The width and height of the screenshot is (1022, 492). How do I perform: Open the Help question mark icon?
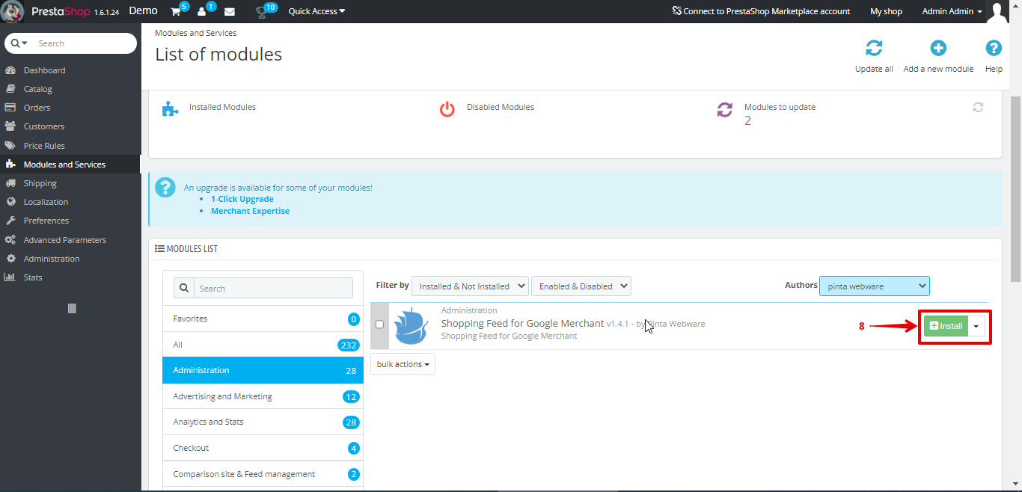(994, 49)
